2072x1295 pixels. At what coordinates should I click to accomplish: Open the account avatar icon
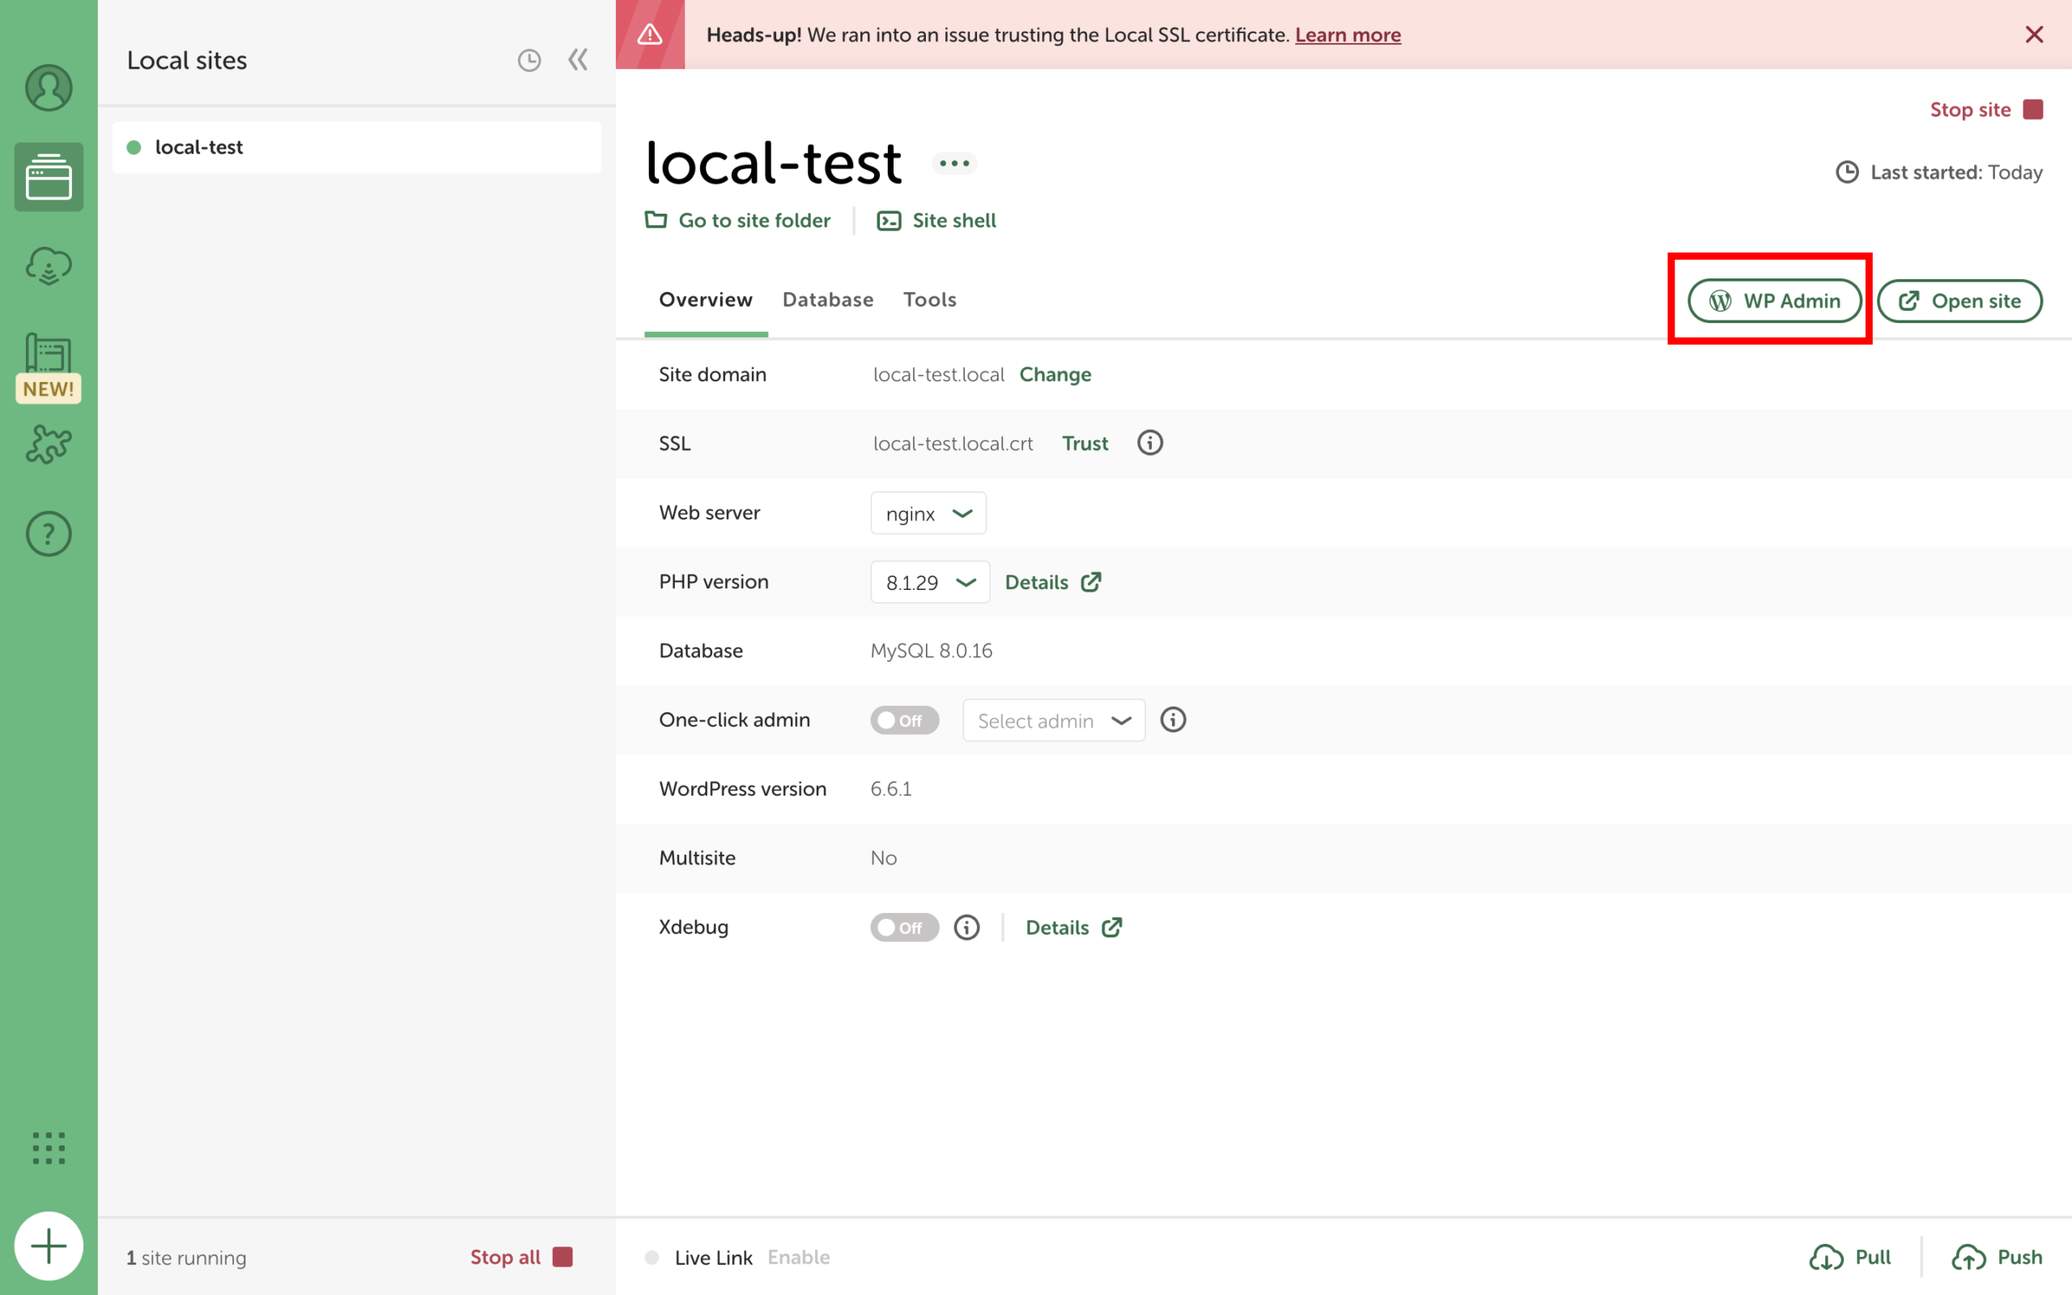pos(49,87)
